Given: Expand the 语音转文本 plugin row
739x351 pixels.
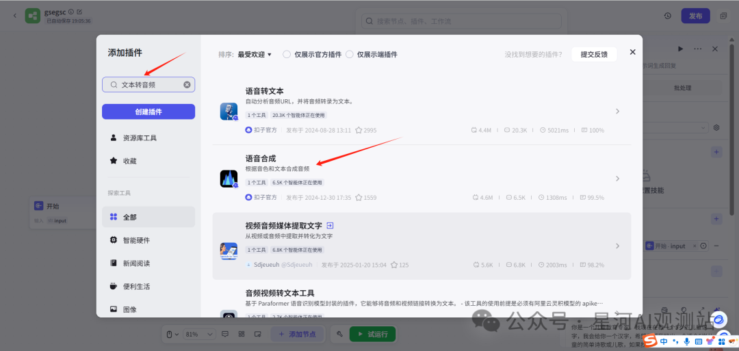Looking at the screenshot, I should pos(617,112).
